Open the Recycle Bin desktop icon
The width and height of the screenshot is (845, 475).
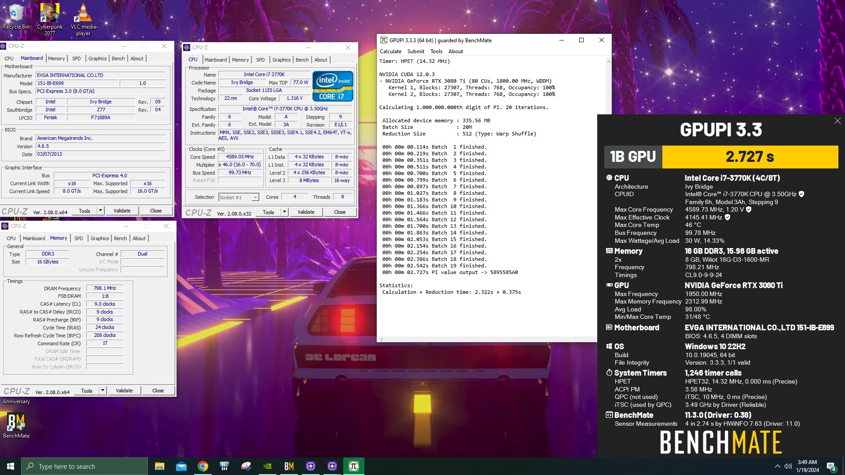click(16, 17)
